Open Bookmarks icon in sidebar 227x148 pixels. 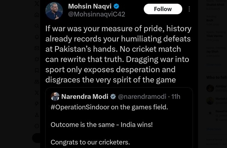coord(37,70)
